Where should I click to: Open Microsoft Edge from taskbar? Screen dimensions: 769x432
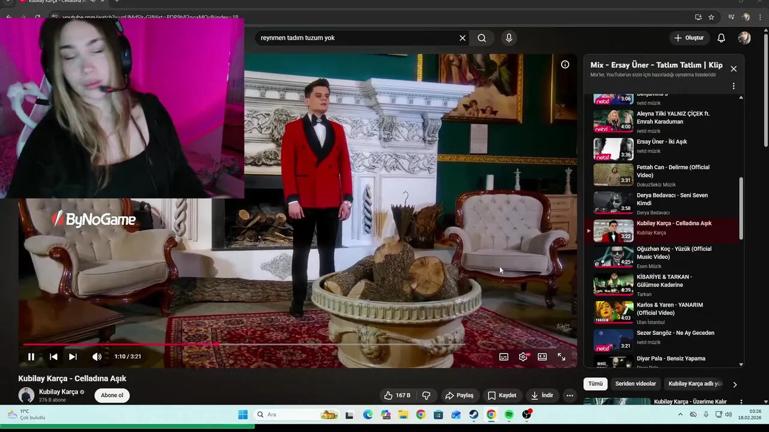coord(368,415)
